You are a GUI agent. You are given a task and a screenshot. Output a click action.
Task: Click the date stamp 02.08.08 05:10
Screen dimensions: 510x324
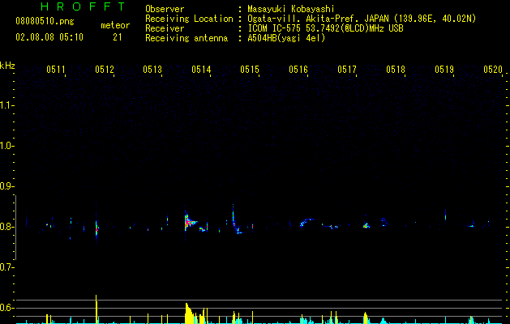pyautogui.click(x=49, y=37)
